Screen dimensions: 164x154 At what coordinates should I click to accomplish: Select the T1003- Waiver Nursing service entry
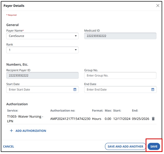25,119
